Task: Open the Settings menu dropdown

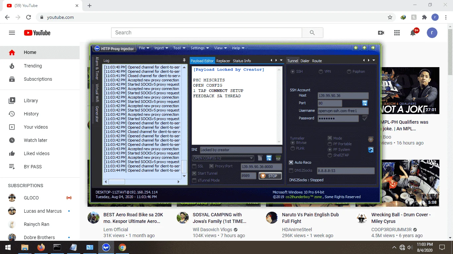Action: pos(200,48)
